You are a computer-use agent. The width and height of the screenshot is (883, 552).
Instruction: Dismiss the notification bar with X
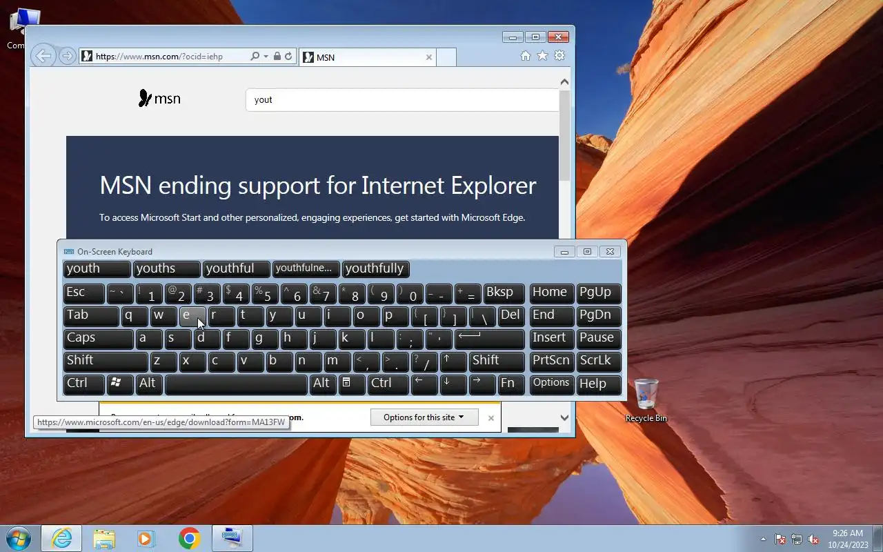(490, 417)
